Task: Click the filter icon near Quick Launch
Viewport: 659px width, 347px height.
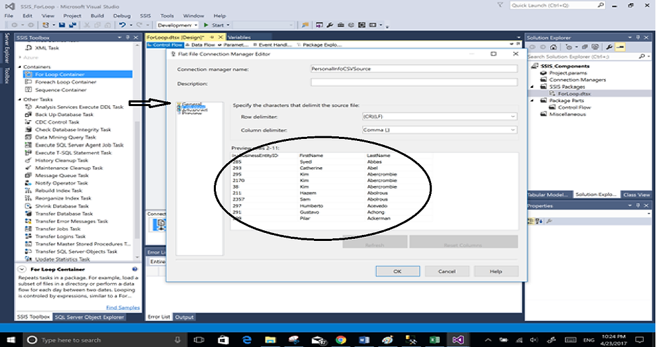Action: click(x=500, y=5)
